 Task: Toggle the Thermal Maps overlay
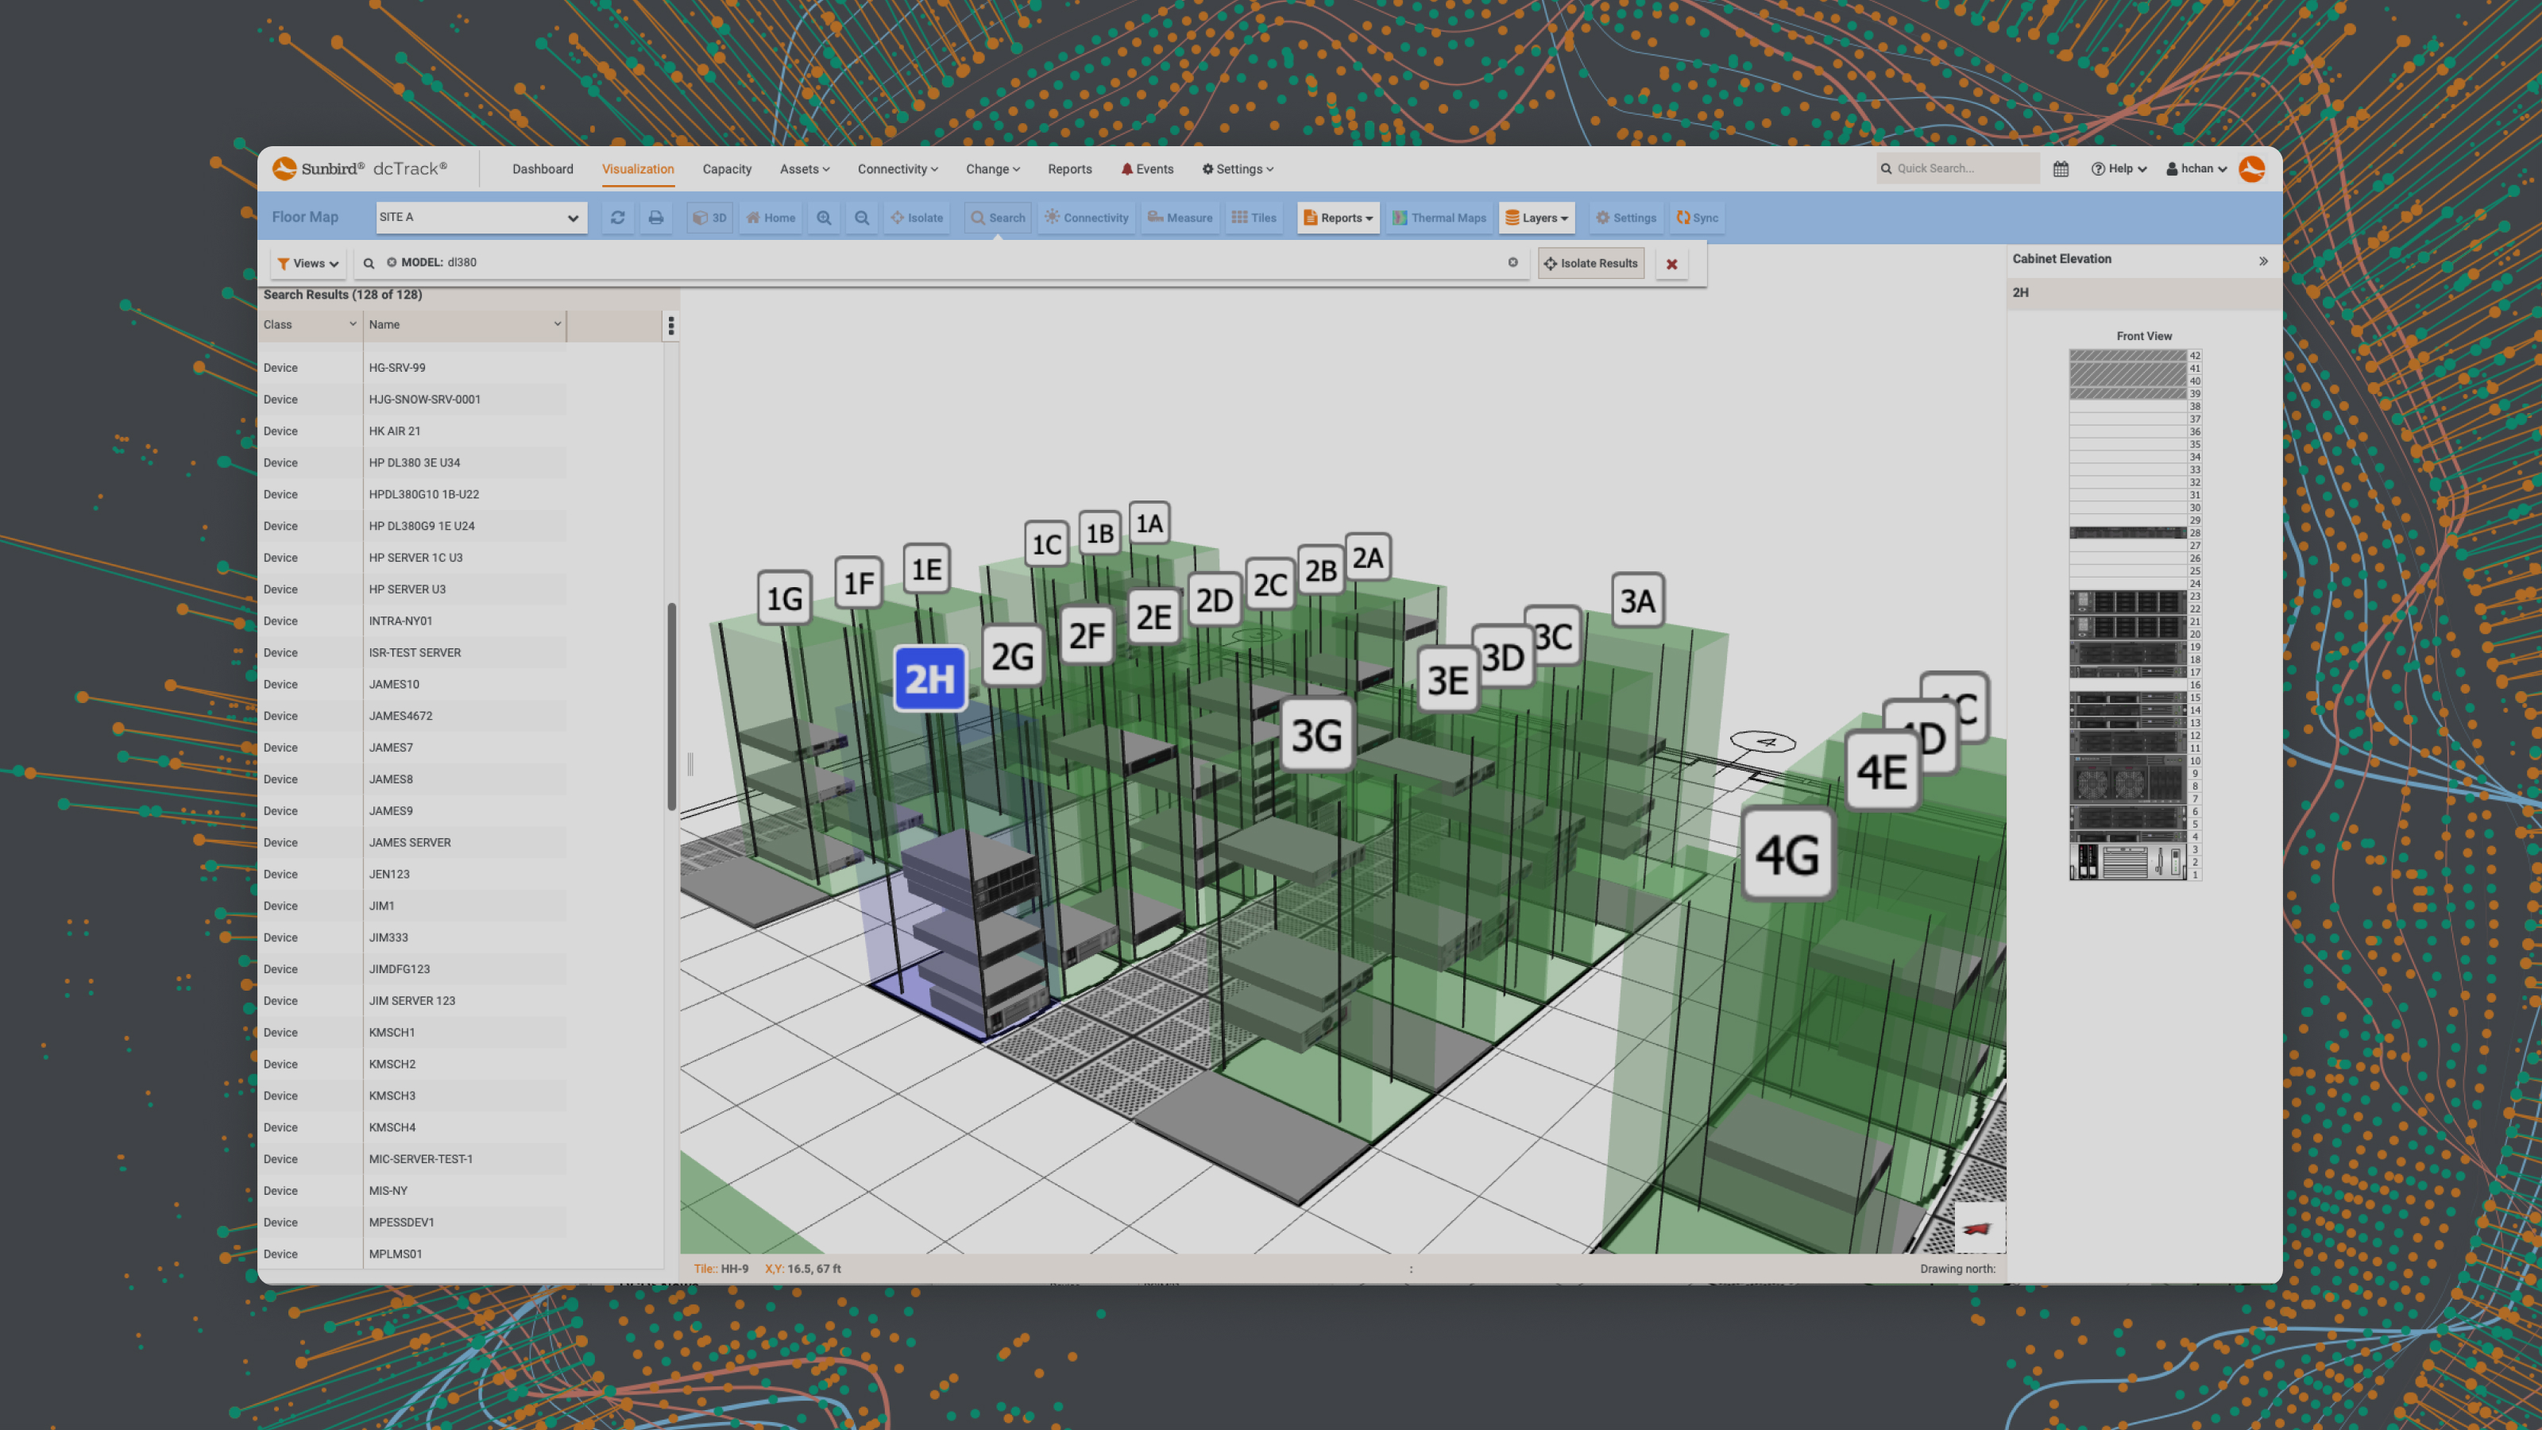pyautogui.click(x=1439, y=218)
